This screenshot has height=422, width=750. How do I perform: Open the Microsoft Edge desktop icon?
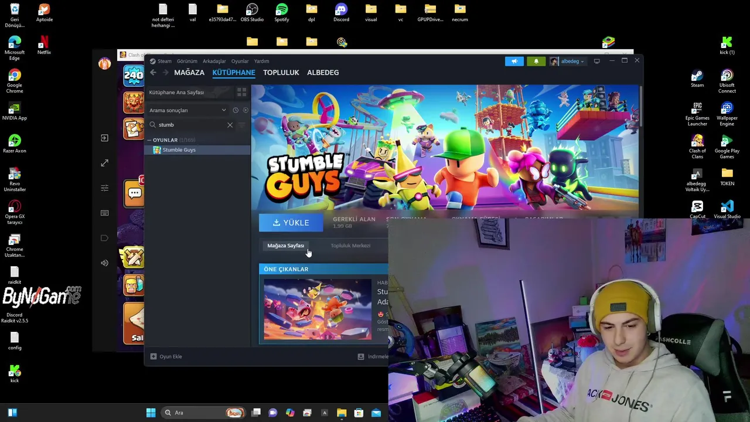point(15,49)
